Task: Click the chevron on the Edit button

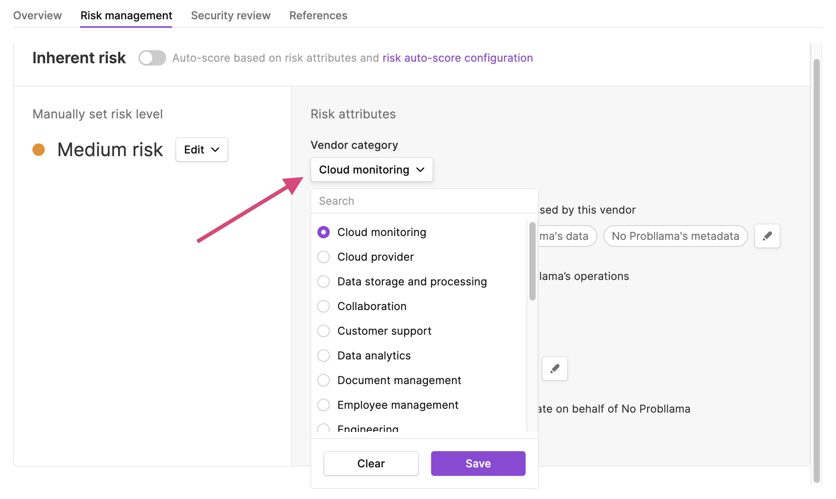Action: (215, 150)
